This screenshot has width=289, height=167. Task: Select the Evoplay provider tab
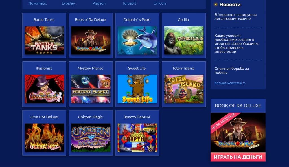coord(68,3)
